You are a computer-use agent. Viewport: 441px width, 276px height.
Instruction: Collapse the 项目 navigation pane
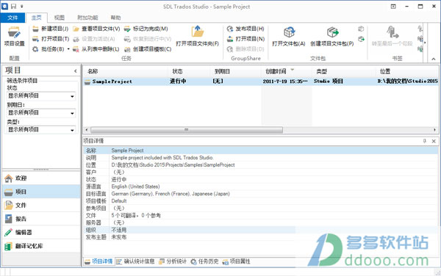coord(76,71)
